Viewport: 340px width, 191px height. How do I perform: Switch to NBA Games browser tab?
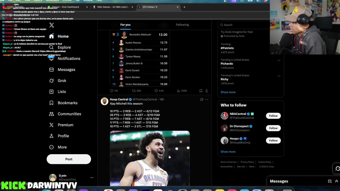point(113,7)
